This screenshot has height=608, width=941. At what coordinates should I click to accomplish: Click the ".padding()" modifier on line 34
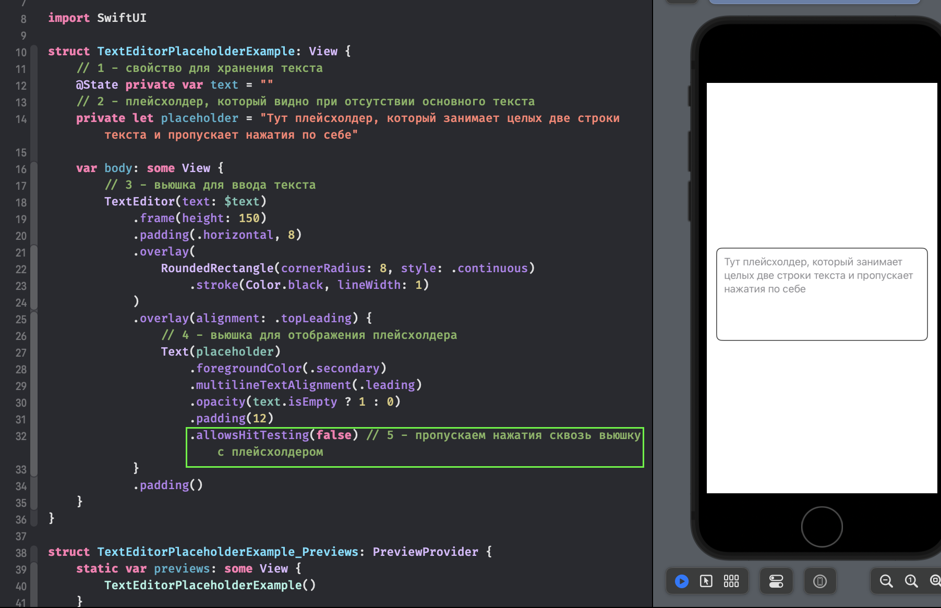168,485
